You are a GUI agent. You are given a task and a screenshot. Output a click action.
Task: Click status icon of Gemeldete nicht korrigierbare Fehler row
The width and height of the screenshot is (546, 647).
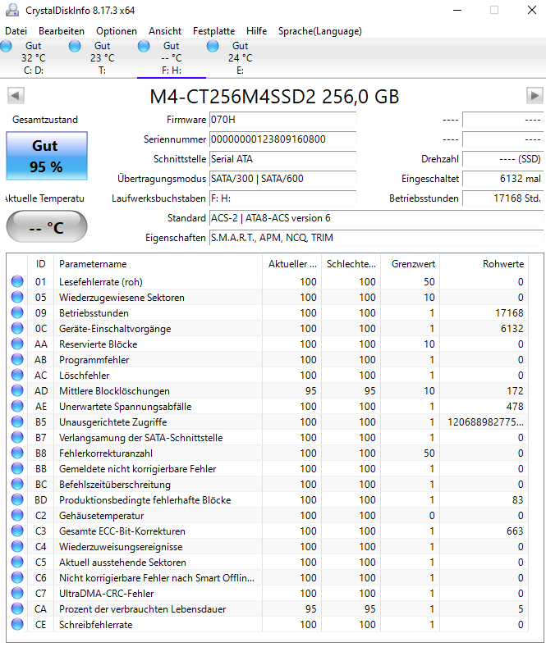[17, 468]
